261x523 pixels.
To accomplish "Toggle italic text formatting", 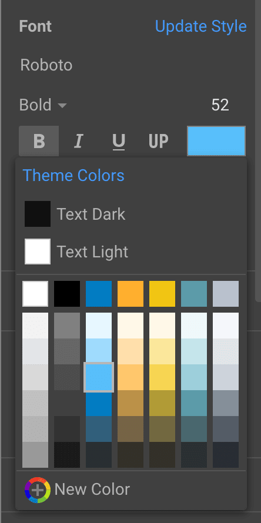I will pyautogui.click(x=78, y=141).
